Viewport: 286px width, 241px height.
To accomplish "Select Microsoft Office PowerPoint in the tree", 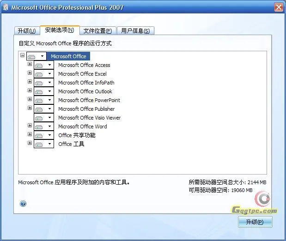I will pos(89,100).
